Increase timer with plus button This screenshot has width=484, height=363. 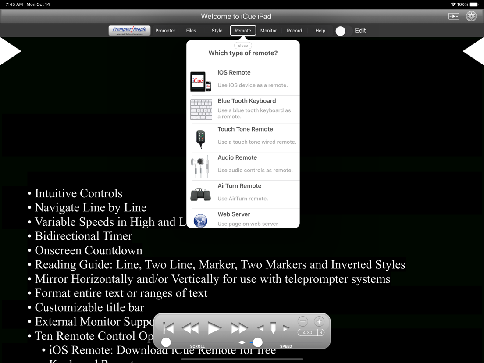319,322
